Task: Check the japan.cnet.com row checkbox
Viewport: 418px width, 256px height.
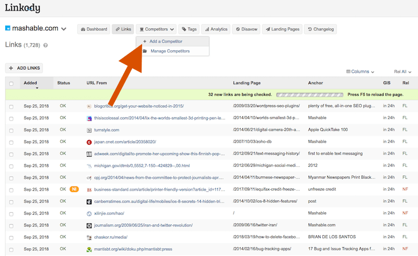Action: (11, 143)
